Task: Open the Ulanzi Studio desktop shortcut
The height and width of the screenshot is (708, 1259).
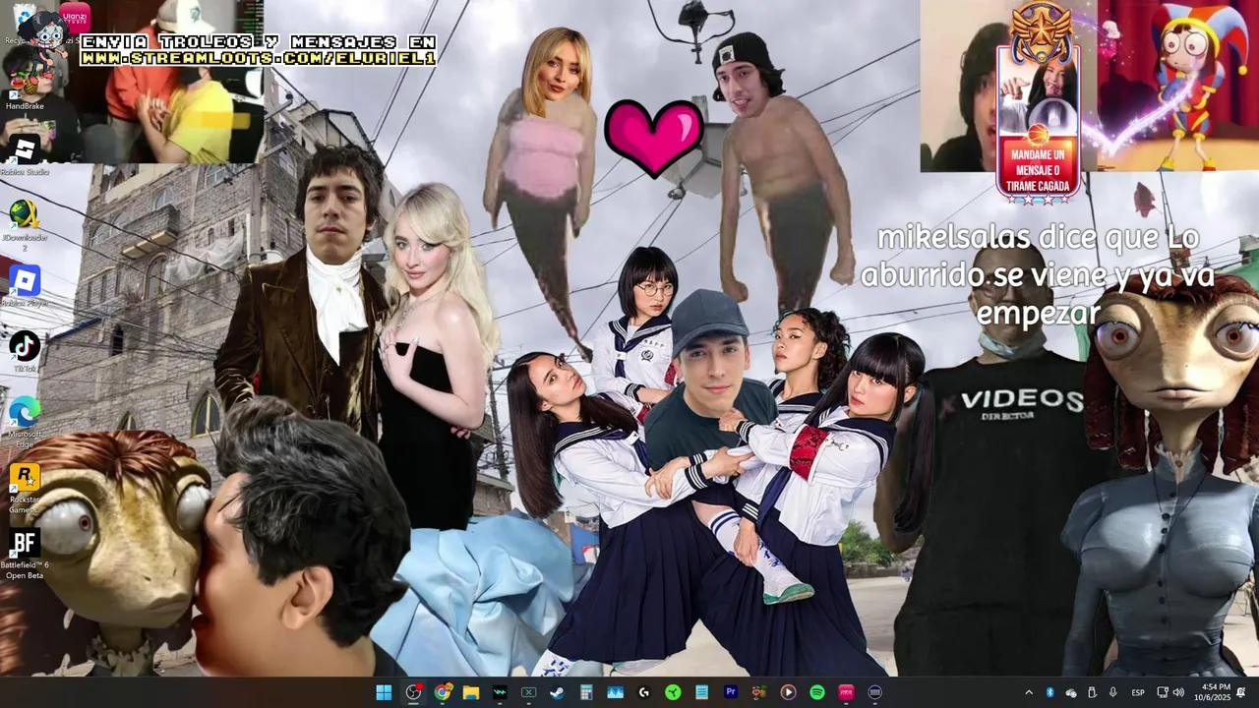Action: [75, 22]
